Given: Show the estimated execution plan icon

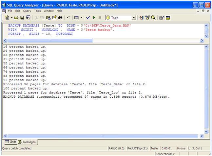Looking at the screenshot, I should [142, 17].
